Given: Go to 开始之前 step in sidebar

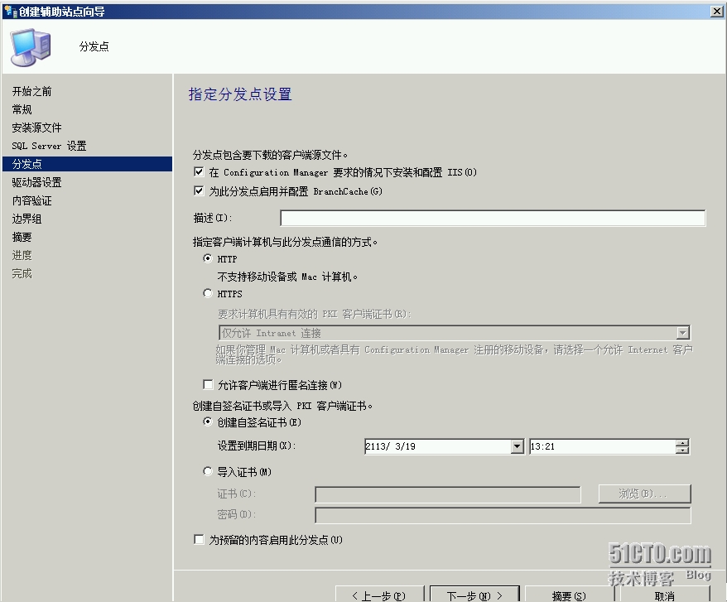Looking at the screenshot, I should [x=31, y=91].
